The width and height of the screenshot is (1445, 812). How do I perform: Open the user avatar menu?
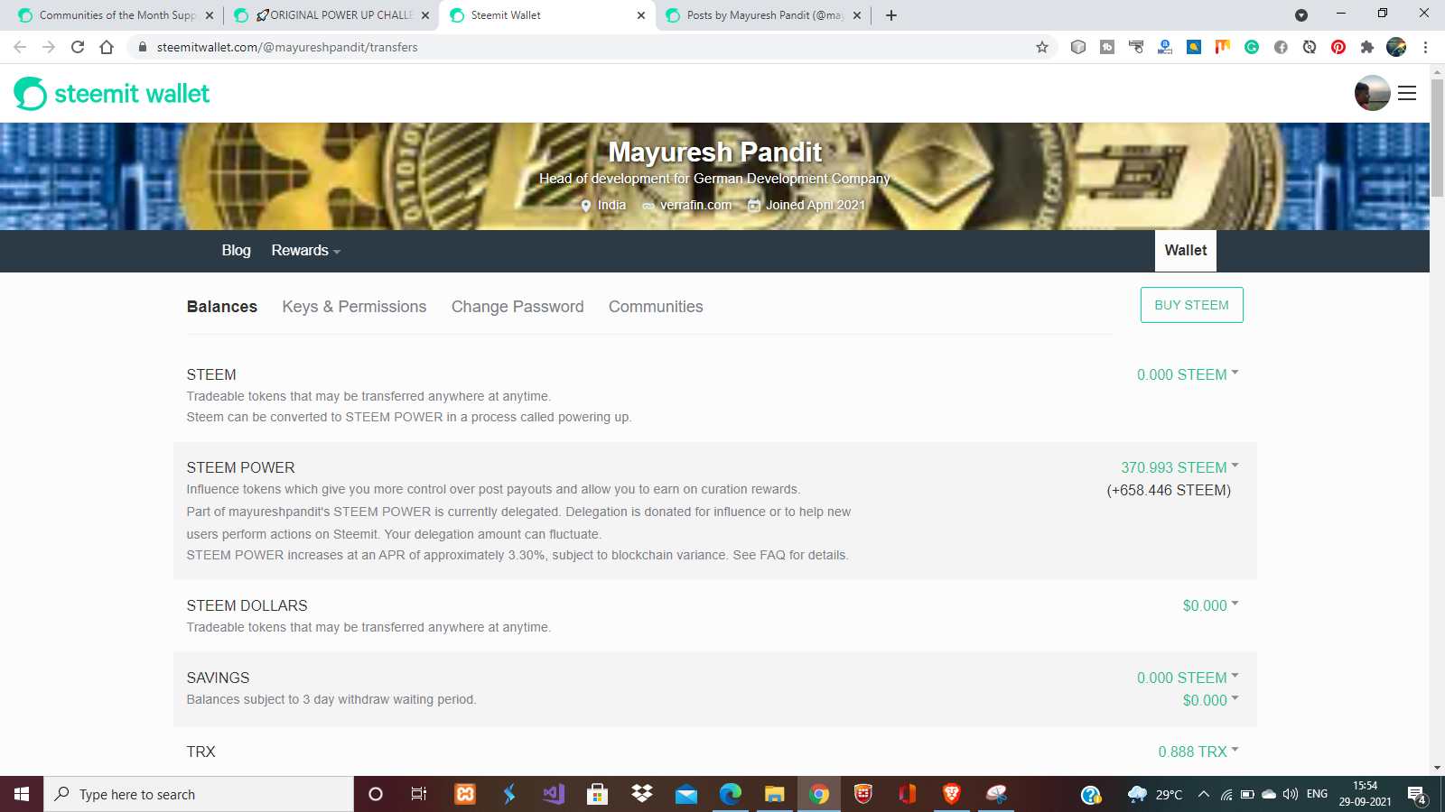tap(1372, 93)
